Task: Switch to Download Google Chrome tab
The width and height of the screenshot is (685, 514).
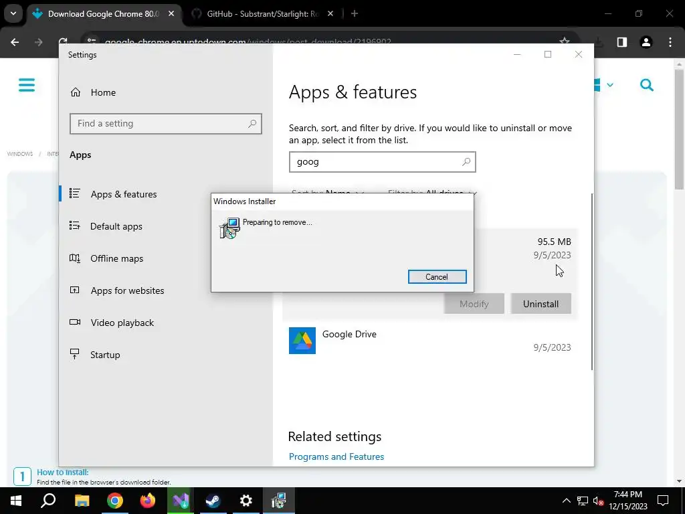Action: point(104,14)
